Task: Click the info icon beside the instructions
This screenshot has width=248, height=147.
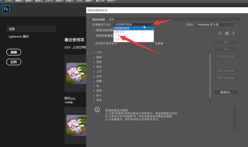Action: [97, 110]
